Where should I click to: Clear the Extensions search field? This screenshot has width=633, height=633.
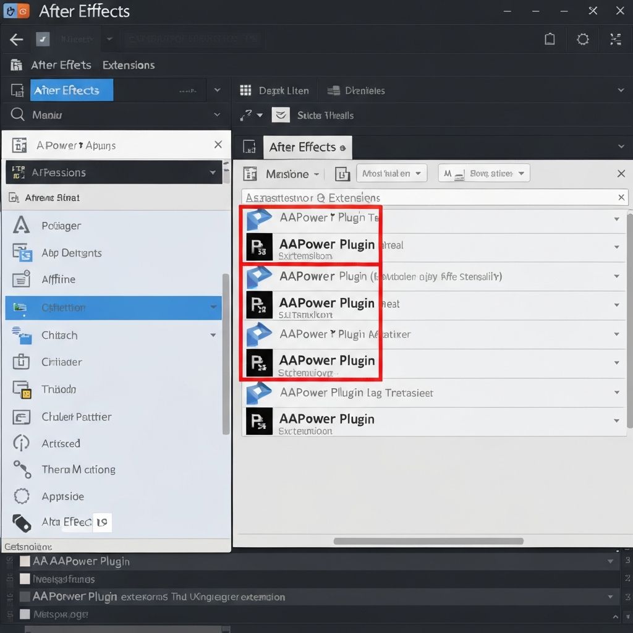point(621,197)
